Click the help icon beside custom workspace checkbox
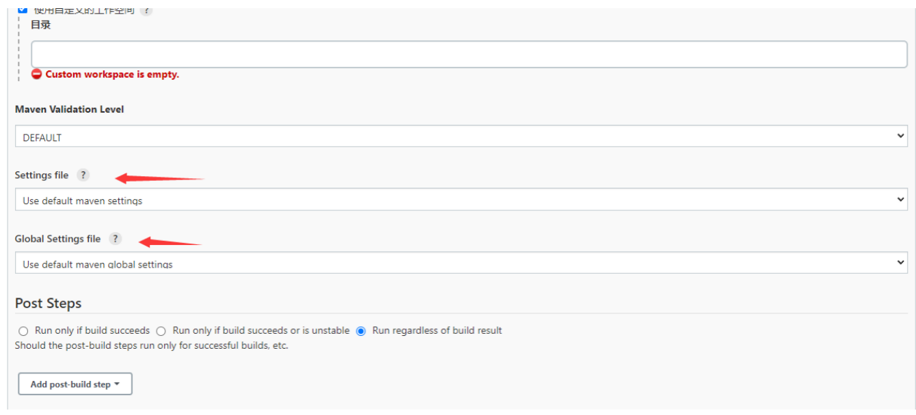 click(146, 10)
